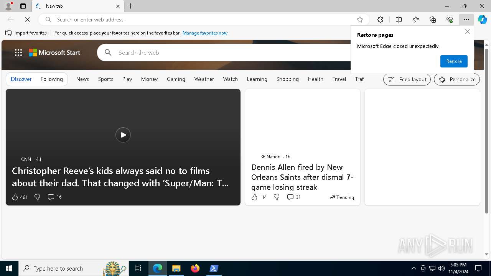491x276 pixels.
Task: Toggle Split screen view
Action: pyautogui.click(x=399, y=20)
